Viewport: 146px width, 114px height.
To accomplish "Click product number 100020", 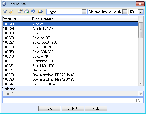I will pos(8,38).
